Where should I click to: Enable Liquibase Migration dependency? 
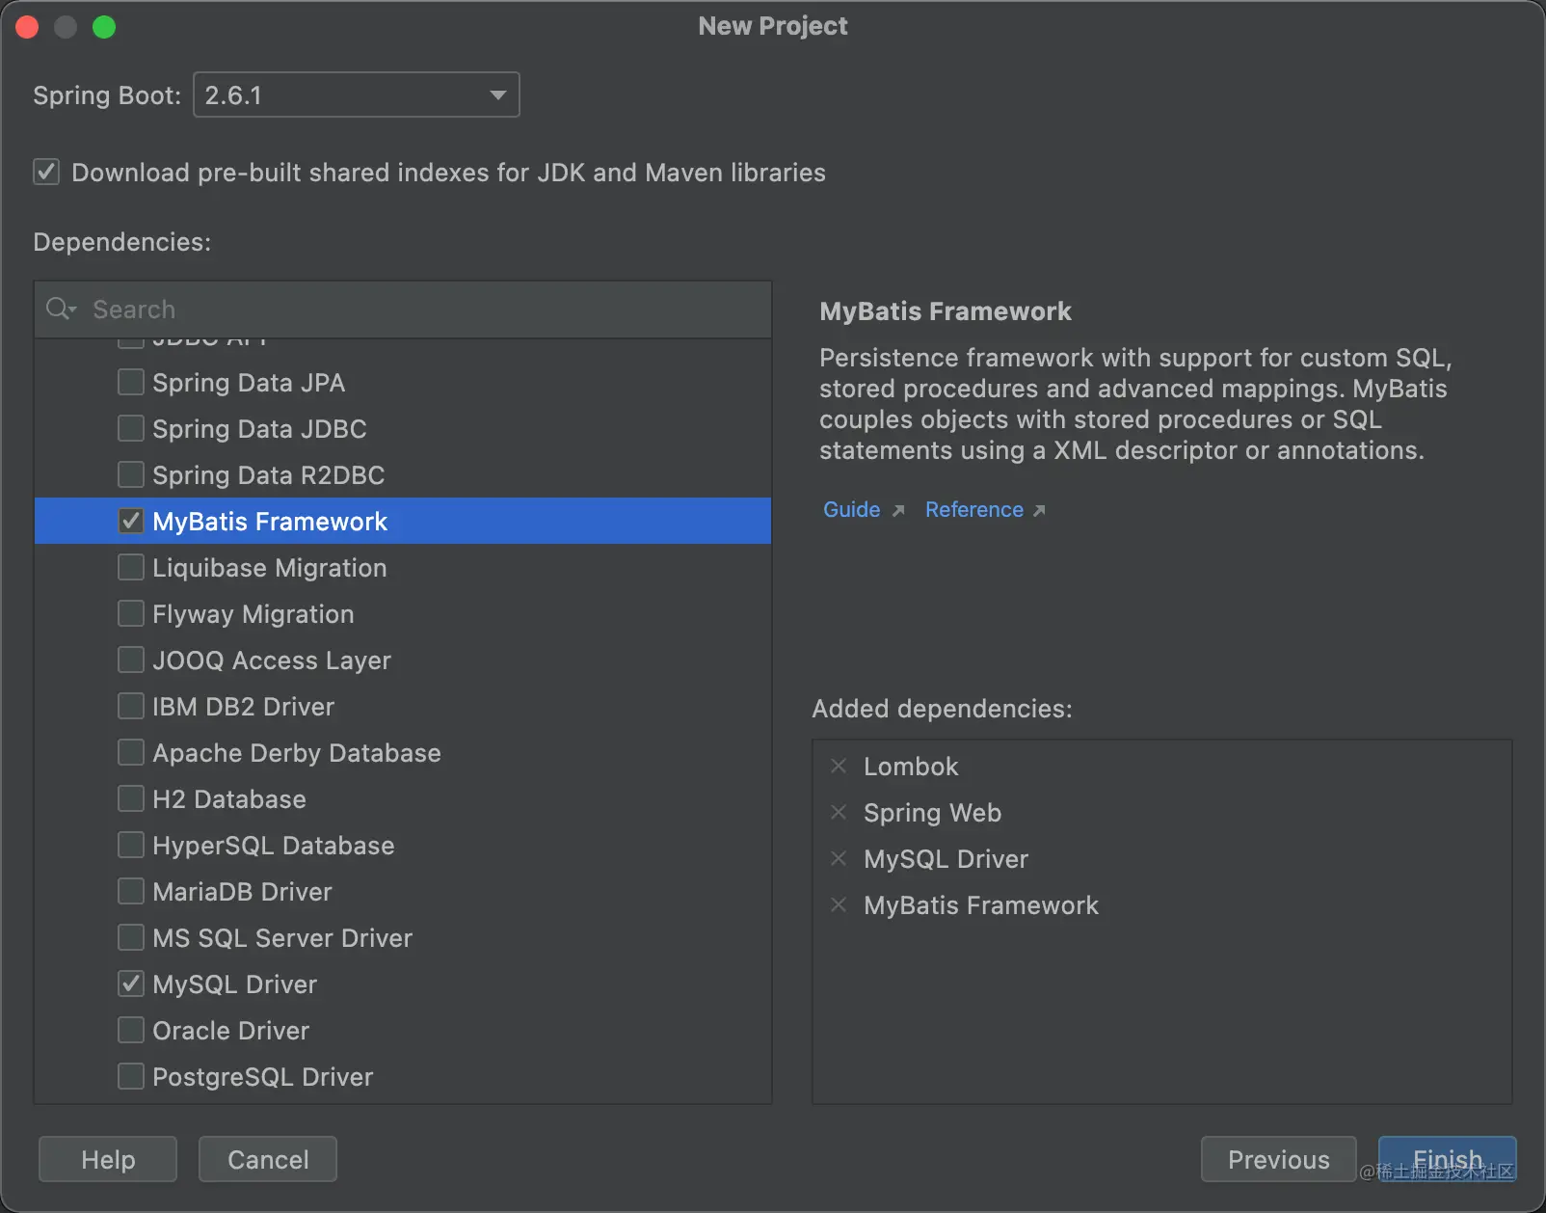tap(131, 567)
